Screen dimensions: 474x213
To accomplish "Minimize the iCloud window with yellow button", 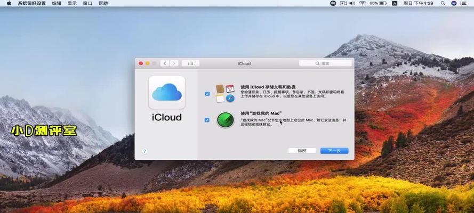I will (148, 63).
